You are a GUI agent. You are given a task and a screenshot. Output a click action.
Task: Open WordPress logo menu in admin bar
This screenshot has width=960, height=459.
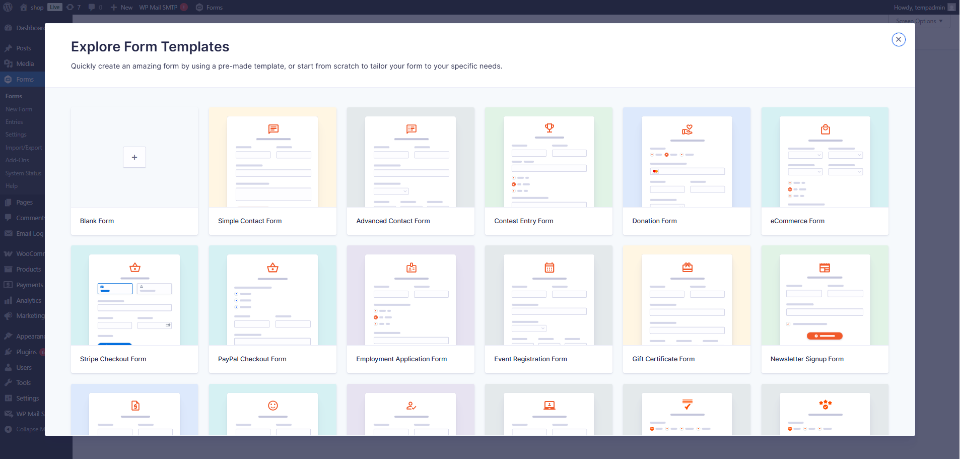tap(8, 7)
